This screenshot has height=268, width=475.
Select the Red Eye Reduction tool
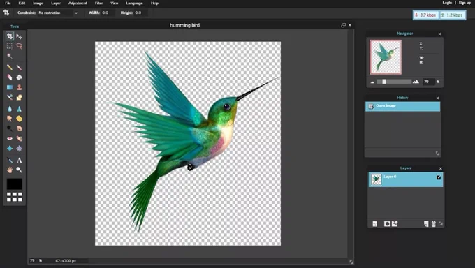pos(10,138)
